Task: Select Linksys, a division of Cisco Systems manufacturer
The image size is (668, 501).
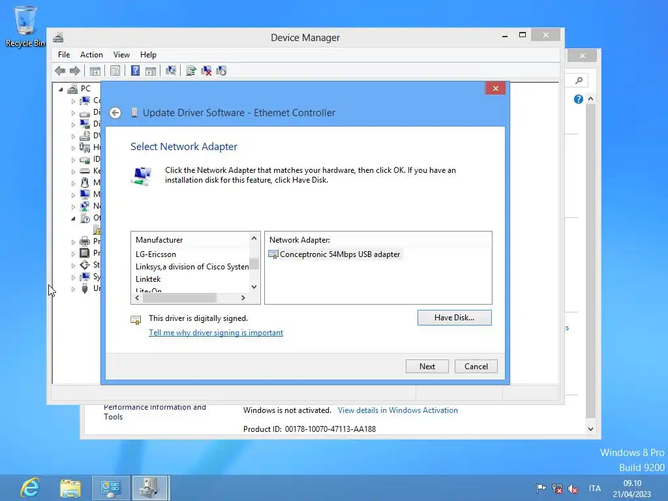Action: (x=192, y=267)
